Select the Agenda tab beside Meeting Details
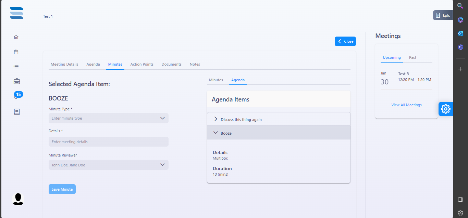Screen dimensions: 468x218 pos(93,64)
